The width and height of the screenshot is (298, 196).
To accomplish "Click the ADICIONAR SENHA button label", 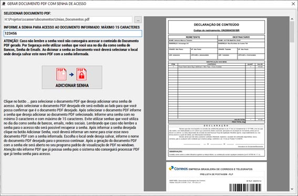I will 72,86.
